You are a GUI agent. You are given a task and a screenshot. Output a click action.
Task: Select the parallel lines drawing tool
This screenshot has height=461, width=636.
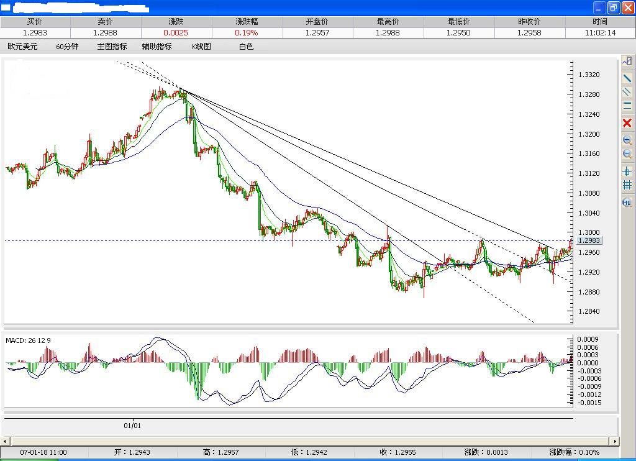[627, 91]
